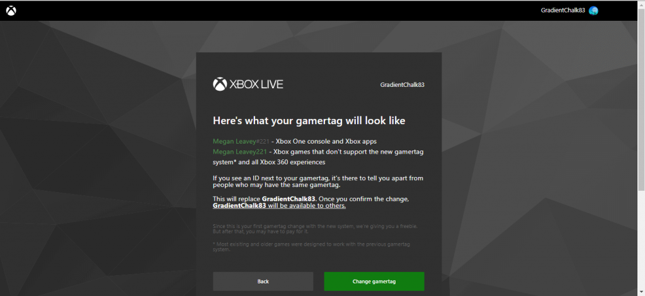Click the "If you see an ID" explanation paragraph
Screen dimensions: 645x296
pyautogui.click(x=318, y=182)
